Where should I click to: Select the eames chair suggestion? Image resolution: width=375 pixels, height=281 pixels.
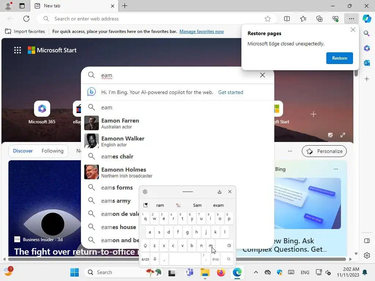(x=178, y=157)
